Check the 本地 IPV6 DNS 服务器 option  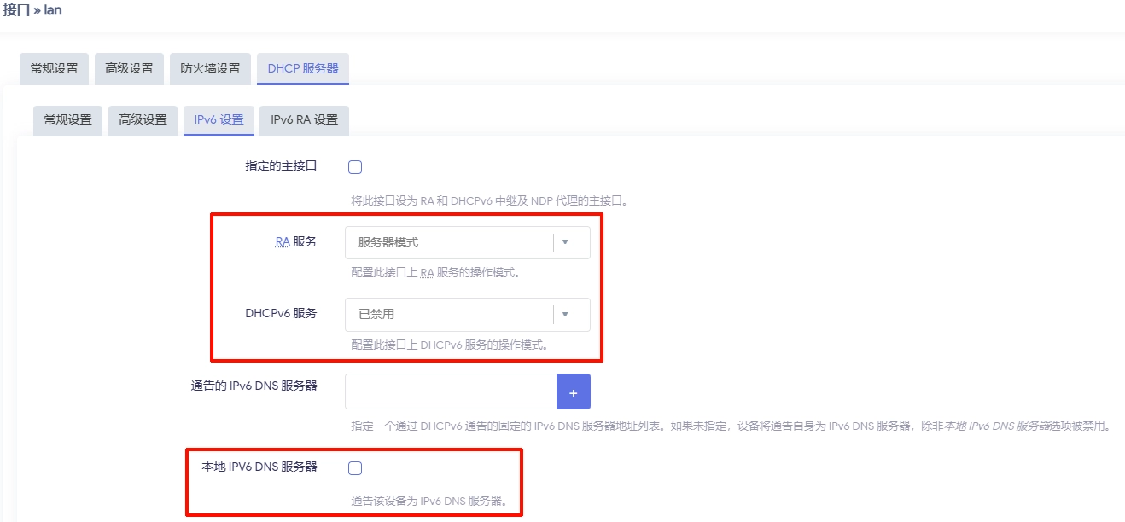[354, 467]
